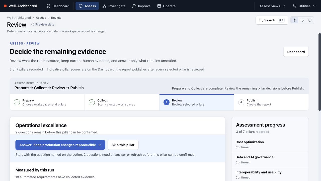Click the ⌘K shortcut badge
The width and height of the screenshot is (321, 181).
[281, 20]
